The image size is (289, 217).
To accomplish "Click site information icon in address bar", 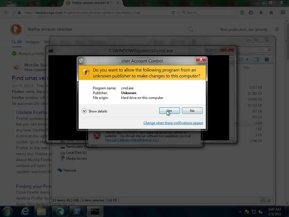I will click(x=14, y=12).
